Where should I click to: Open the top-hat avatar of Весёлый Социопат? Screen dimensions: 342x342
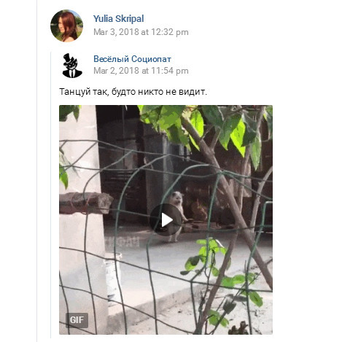pyautogui.click(x=72, y=65)
